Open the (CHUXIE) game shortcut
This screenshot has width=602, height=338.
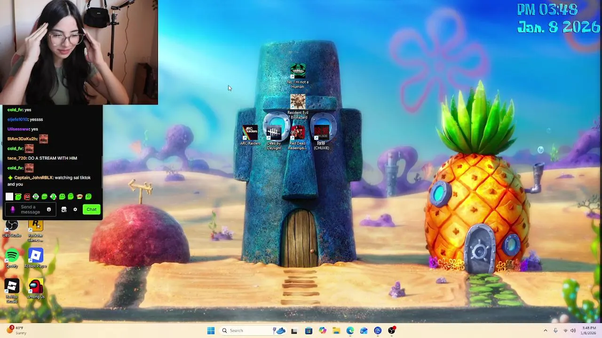point(322,138)
